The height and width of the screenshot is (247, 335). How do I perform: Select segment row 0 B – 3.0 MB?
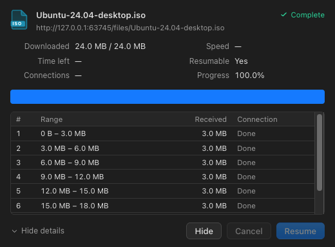pos(163,133)
